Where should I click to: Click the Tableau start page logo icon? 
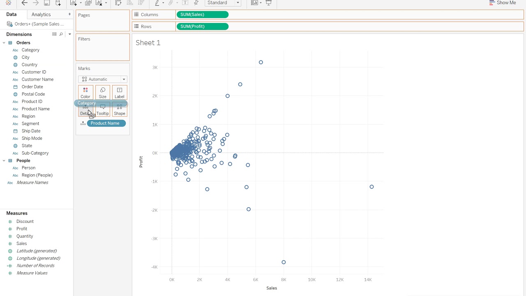pos(8,3)
